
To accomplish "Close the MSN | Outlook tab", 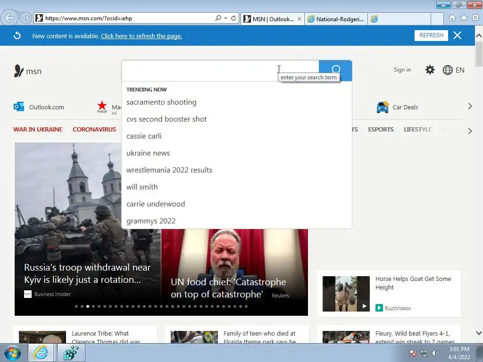I will click(300, 19).
